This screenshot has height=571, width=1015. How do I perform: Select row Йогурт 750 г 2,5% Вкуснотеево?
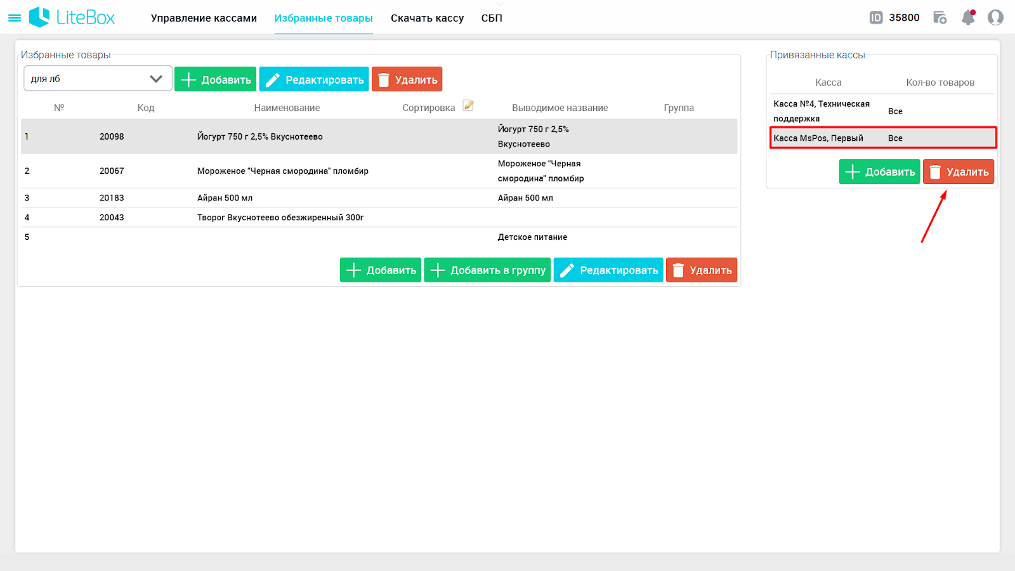coord(379,136)
